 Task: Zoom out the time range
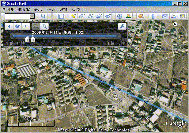point(36,26)
